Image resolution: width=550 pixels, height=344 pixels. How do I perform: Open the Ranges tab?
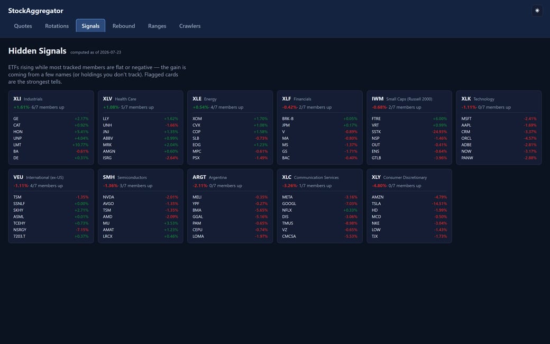[x=157, y=26]
